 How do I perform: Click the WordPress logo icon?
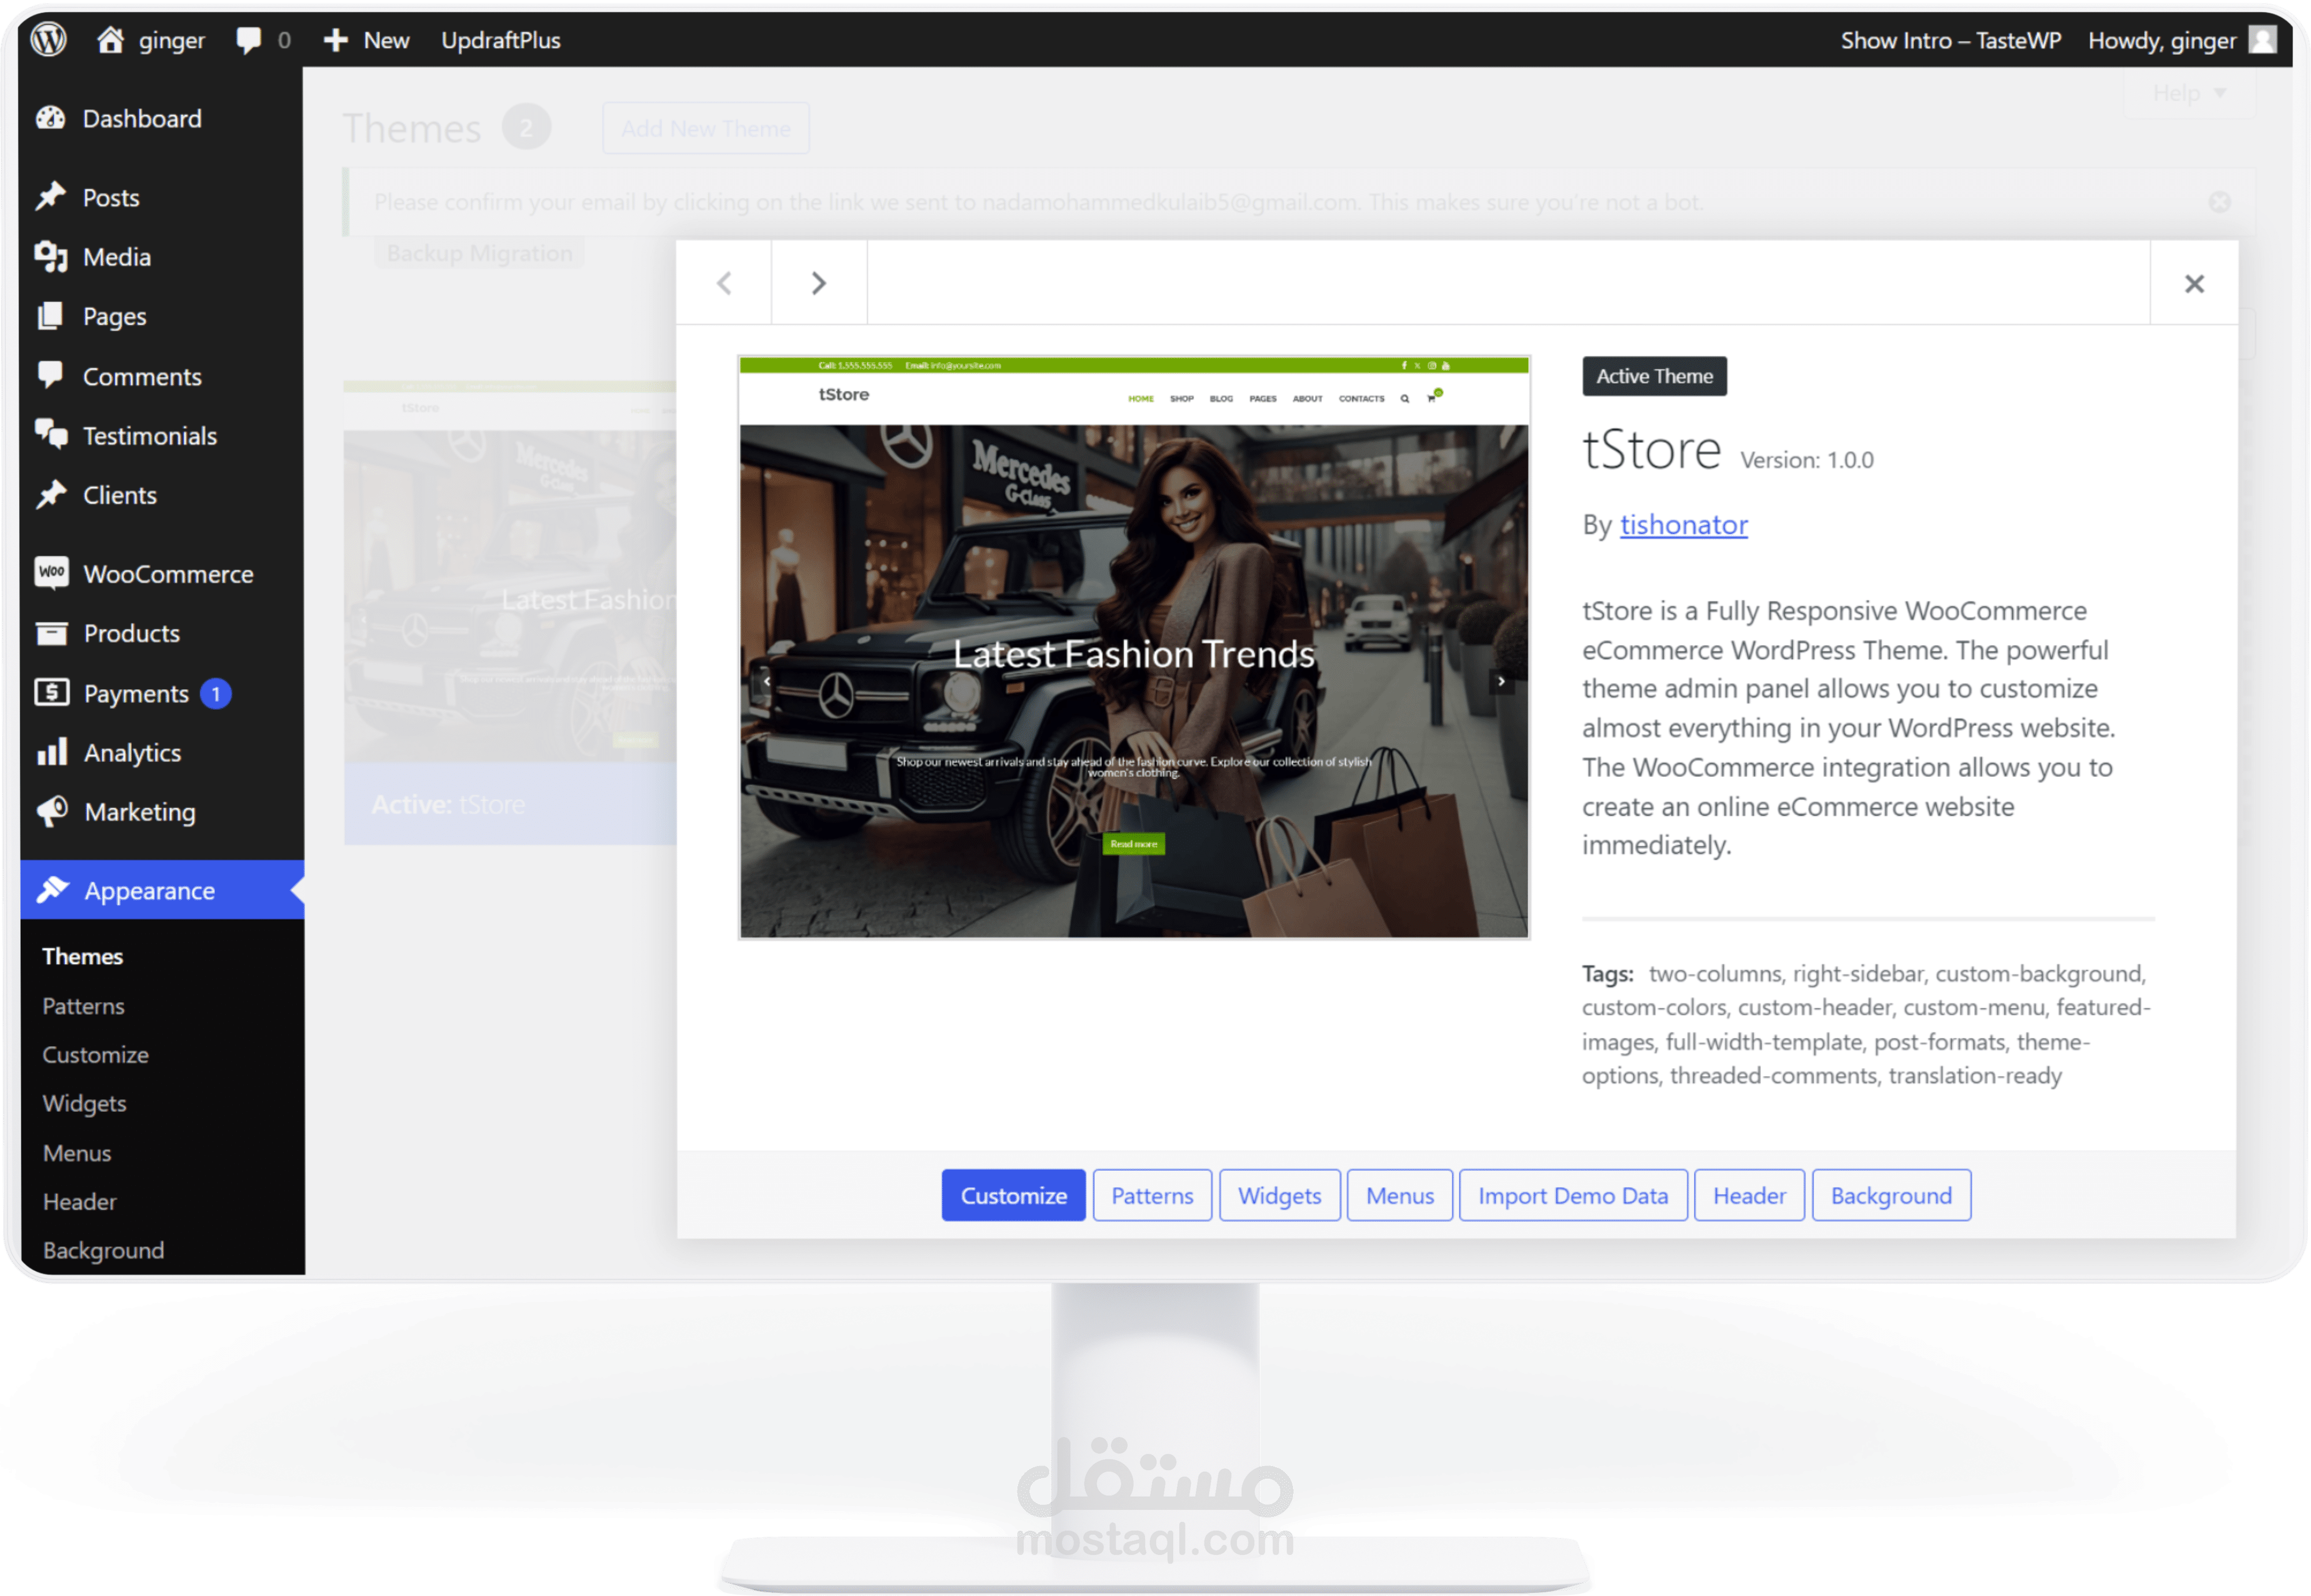48,40
